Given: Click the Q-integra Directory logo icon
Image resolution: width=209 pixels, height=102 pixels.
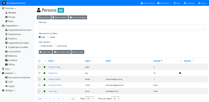Looking at the screenshot, I should point(4,3).
